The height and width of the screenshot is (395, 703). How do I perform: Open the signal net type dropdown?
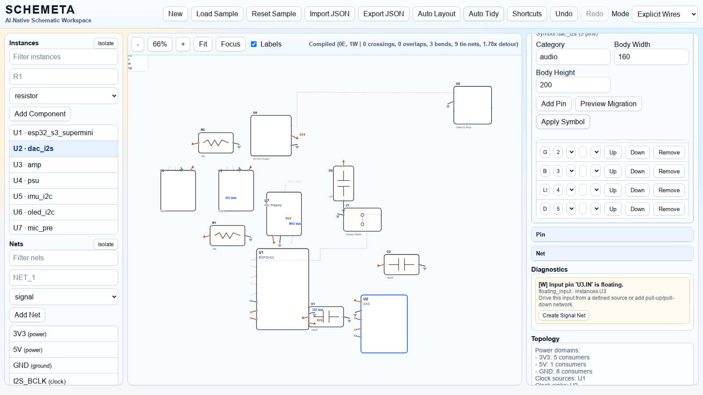point(64,297)
